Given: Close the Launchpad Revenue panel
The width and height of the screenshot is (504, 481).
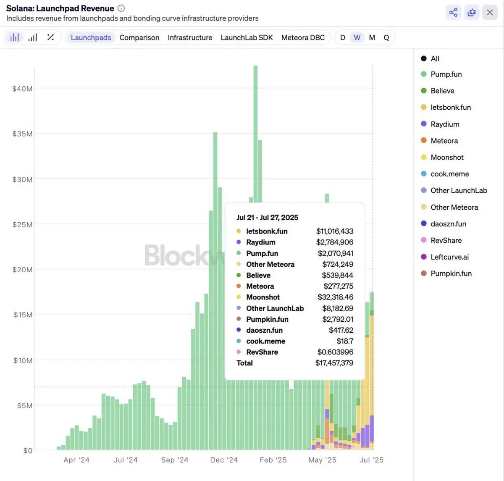Looking at the screenshot, I should pos(490,12).
